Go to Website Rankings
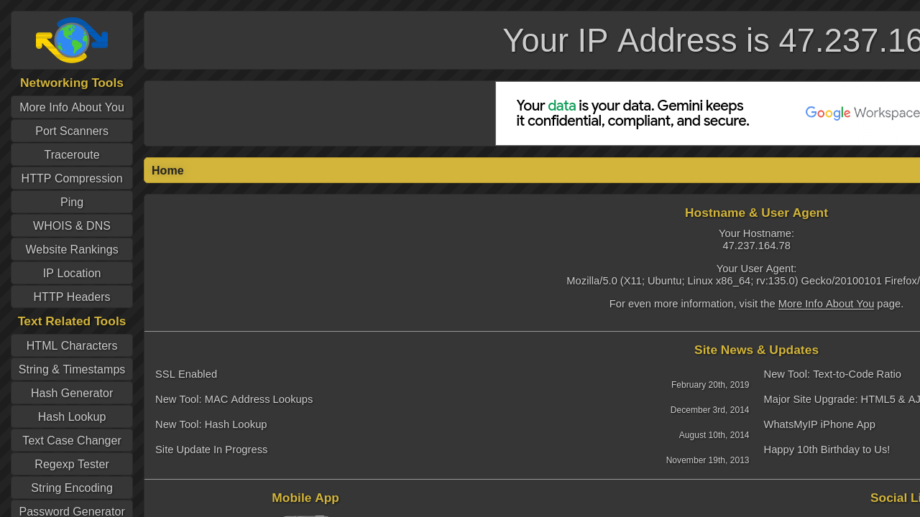Image resolution: width=920 pixels, height=517 pixels. 72,249
